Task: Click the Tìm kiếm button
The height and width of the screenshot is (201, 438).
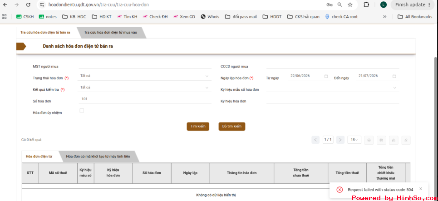Action: point(198,127)
